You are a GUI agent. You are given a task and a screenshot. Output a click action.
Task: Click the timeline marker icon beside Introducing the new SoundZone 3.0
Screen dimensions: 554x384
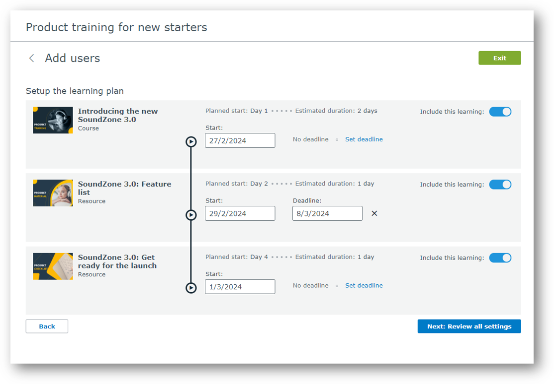point(191,141)
